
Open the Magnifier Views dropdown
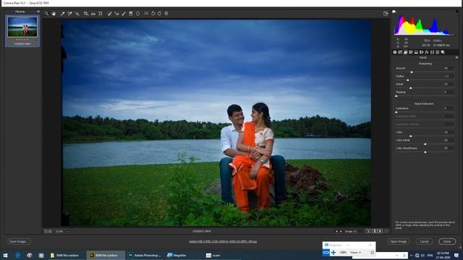(x=355, y=252)
